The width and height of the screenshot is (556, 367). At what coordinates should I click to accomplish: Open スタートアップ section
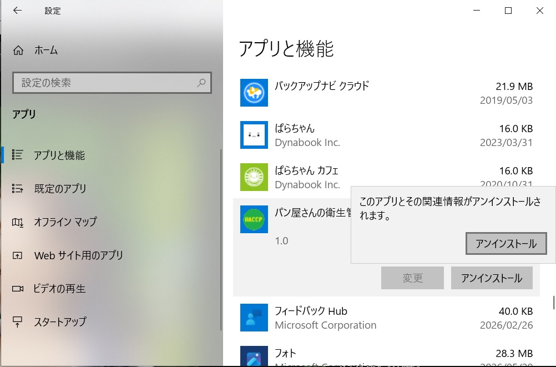click(x=60, y=321)
